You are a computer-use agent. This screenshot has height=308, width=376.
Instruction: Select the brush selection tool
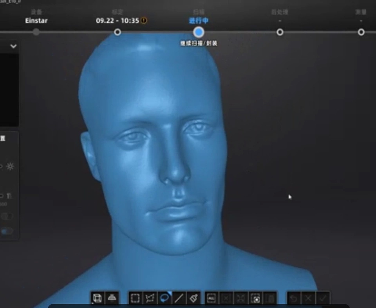click(193, 298)
